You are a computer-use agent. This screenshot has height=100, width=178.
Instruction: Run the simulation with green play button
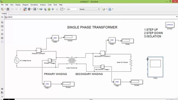49,9
